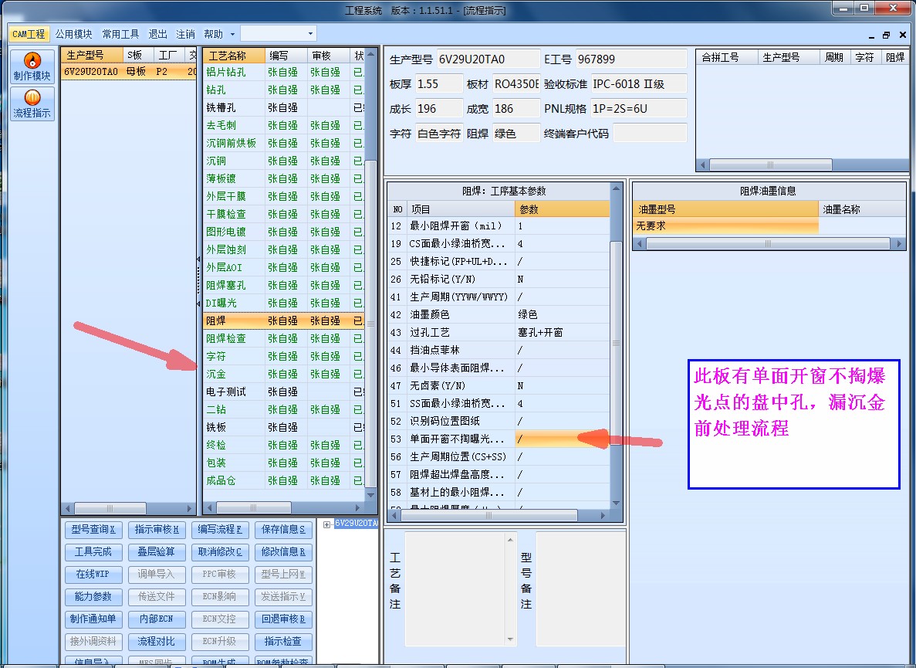
Task: Click the 回退审核B button
Action: pos(283,619)
